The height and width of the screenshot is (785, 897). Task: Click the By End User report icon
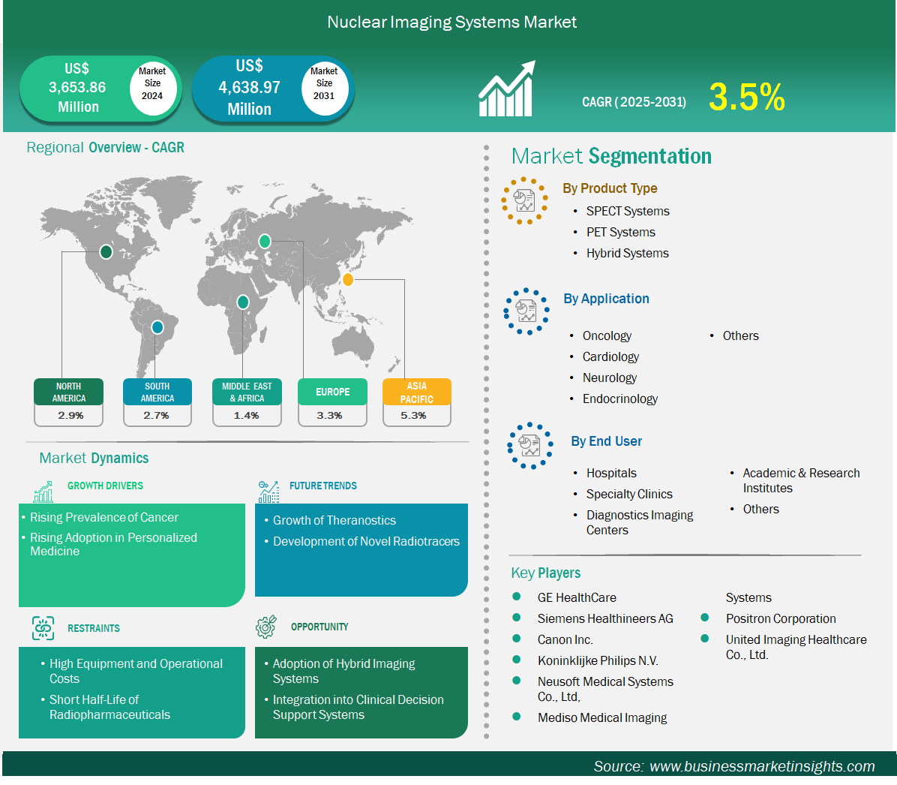point(529,446)
